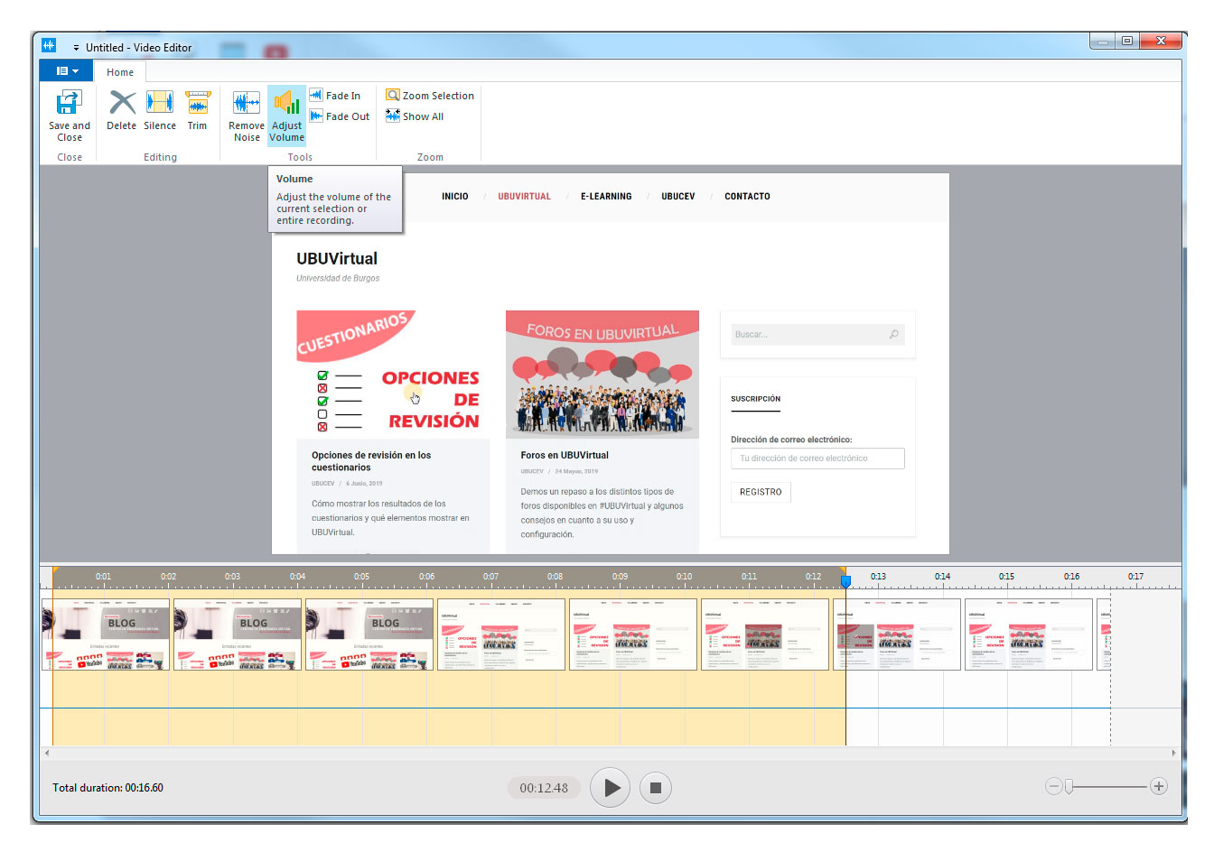The width and height of the screenshot is (1214, 852).
Task: Click the REGISTRO button in preview
Action: [761, 492]
